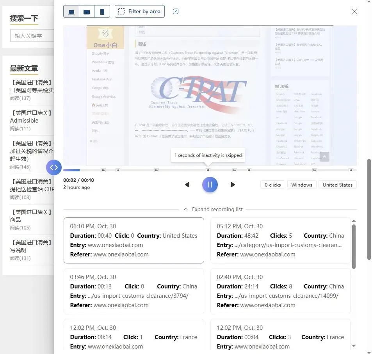
Task: Select the 12:02 PM recording lasting 00:14
Action: (134, 334)
